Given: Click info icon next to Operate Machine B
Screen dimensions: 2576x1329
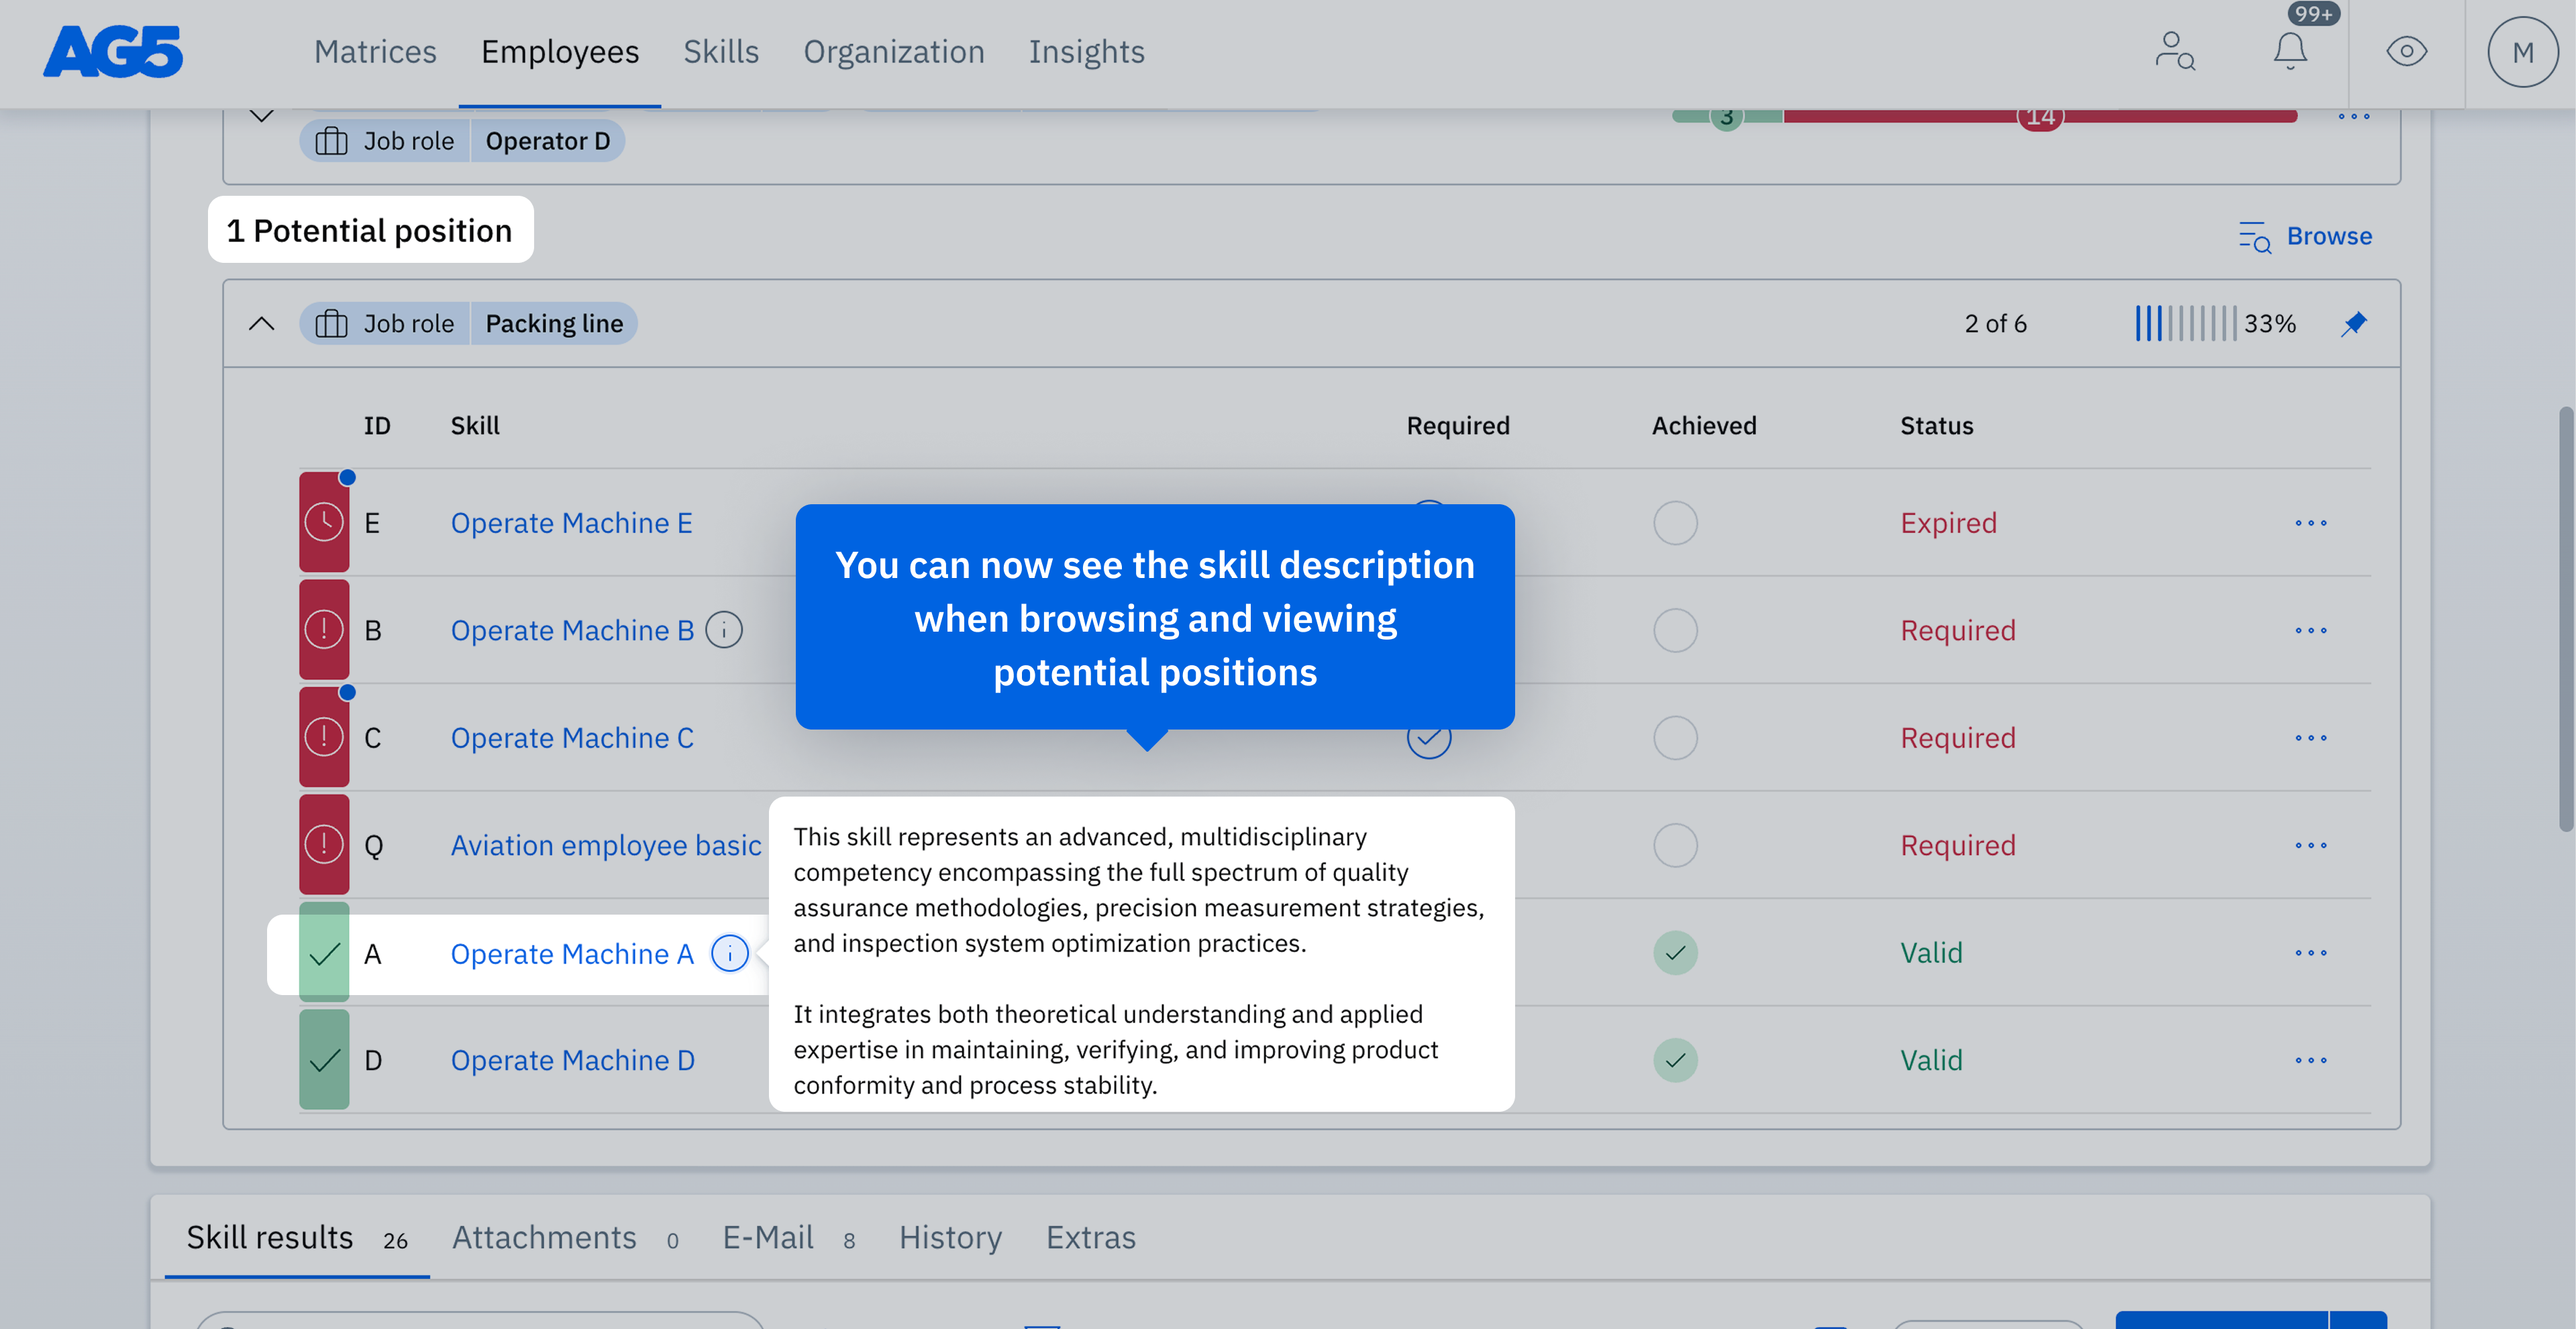Looking at the screenshot, I should (x=723, y=630).
